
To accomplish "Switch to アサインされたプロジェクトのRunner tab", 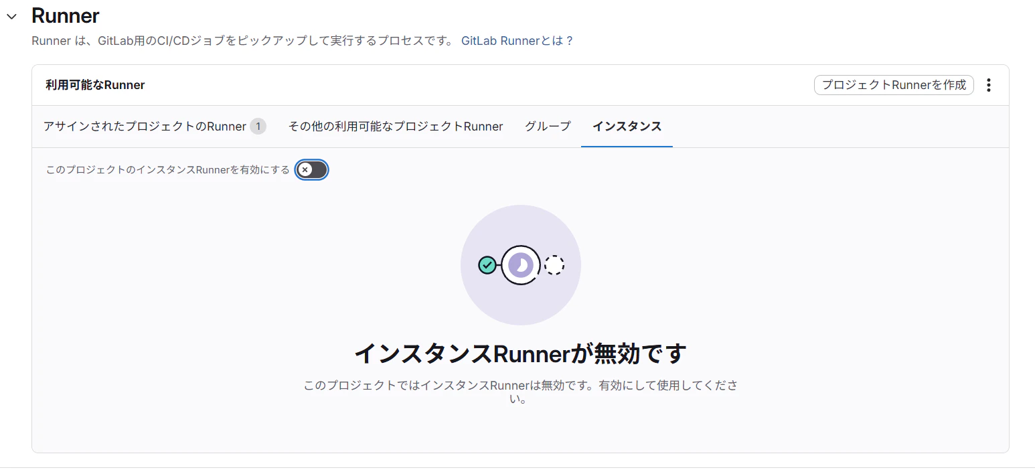I will pos(155,127).
